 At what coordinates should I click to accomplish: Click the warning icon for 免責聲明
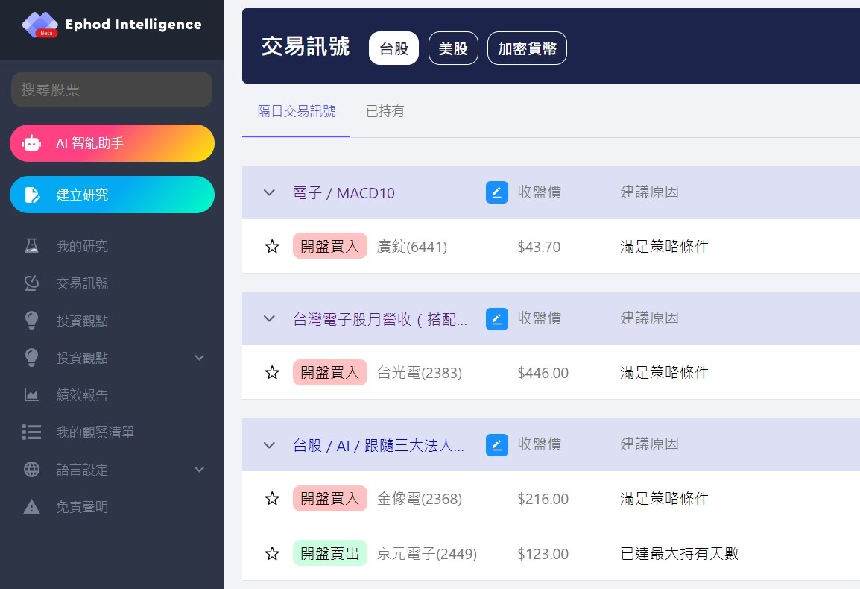pos(31,507)
